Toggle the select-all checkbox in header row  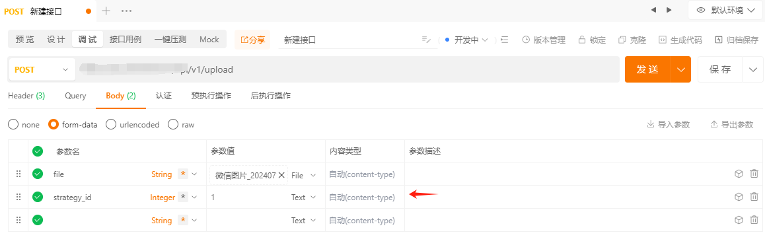point(38,151)
